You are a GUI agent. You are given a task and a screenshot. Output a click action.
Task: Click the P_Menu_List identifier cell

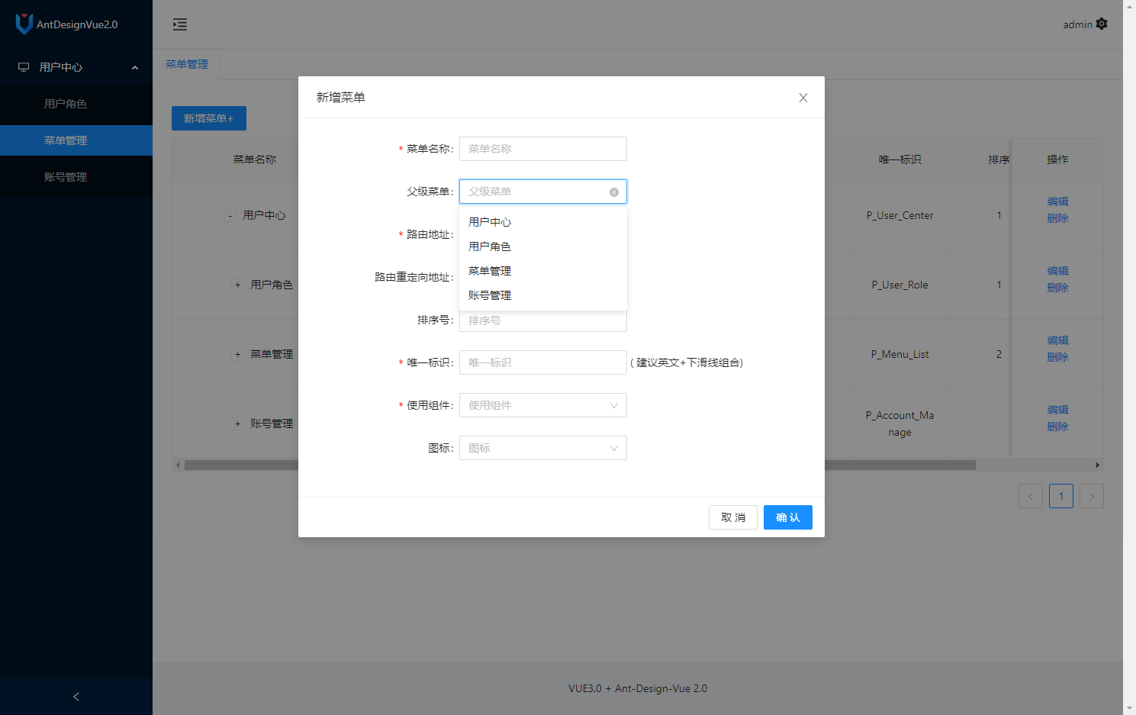[900, 354]
